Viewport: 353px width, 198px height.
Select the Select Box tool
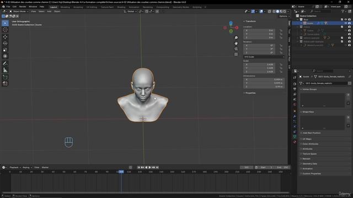click(5, 23)
